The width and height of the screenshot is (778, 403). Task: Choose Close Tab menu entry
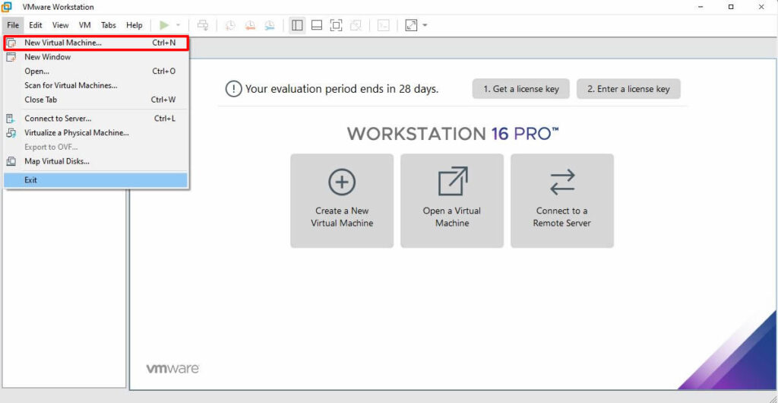point(96,100)
